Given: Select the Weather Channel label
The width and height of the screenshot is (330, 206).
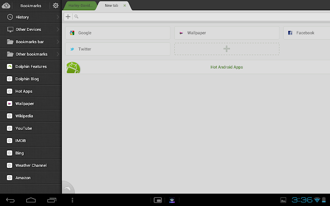Looking at the screenshot, I should (x=31, y=165).
